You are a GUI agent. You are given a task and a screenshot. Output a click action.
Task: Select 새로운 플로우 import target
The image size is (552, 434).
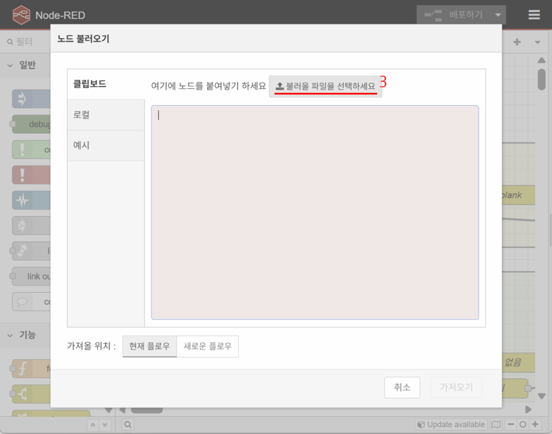pyautogui.click(x=208, y=347)
